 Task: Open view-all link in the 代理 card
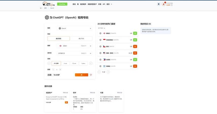(x=120, y=93)
